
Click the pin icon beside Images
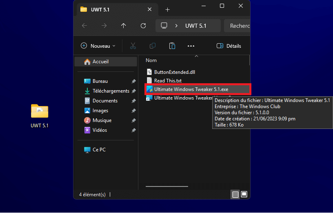pos(133,111)
